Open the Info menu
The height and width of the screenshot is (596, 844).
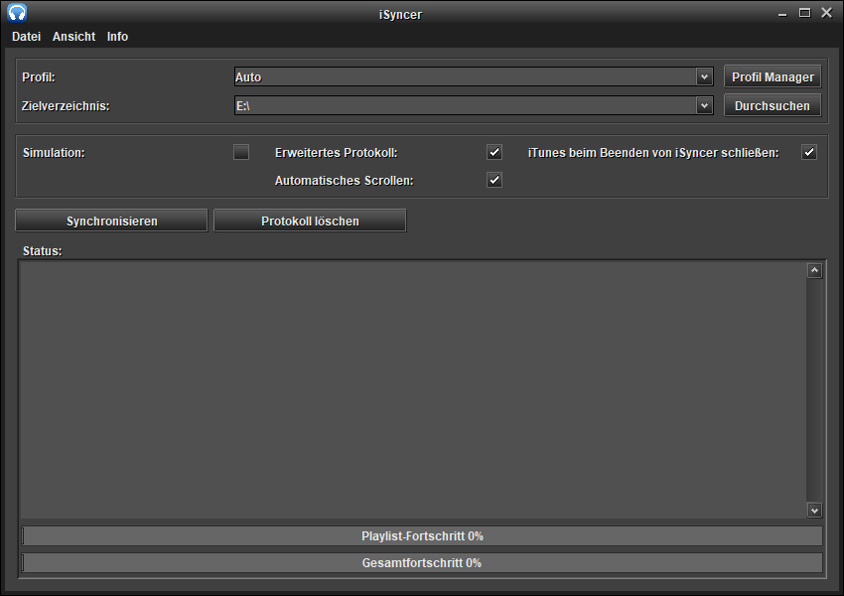click(117, 37)
